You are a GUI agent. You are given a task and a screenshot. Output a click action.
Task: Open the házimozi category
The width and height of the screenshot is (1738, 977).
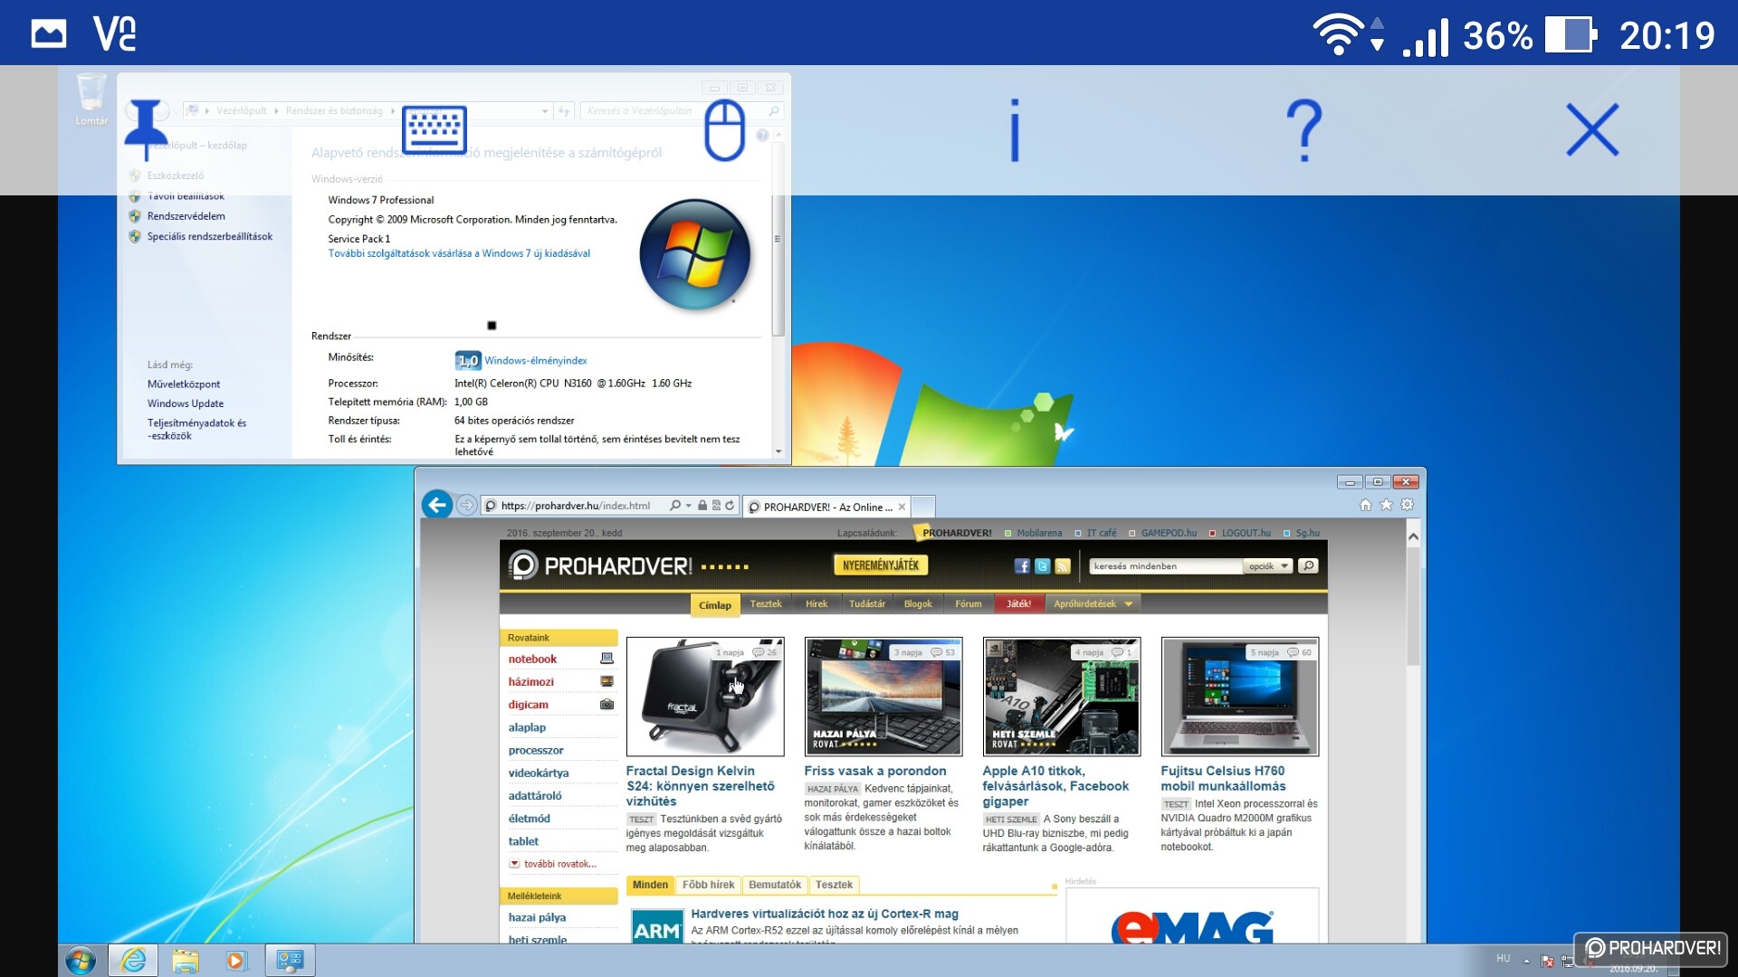pos(530,681)
